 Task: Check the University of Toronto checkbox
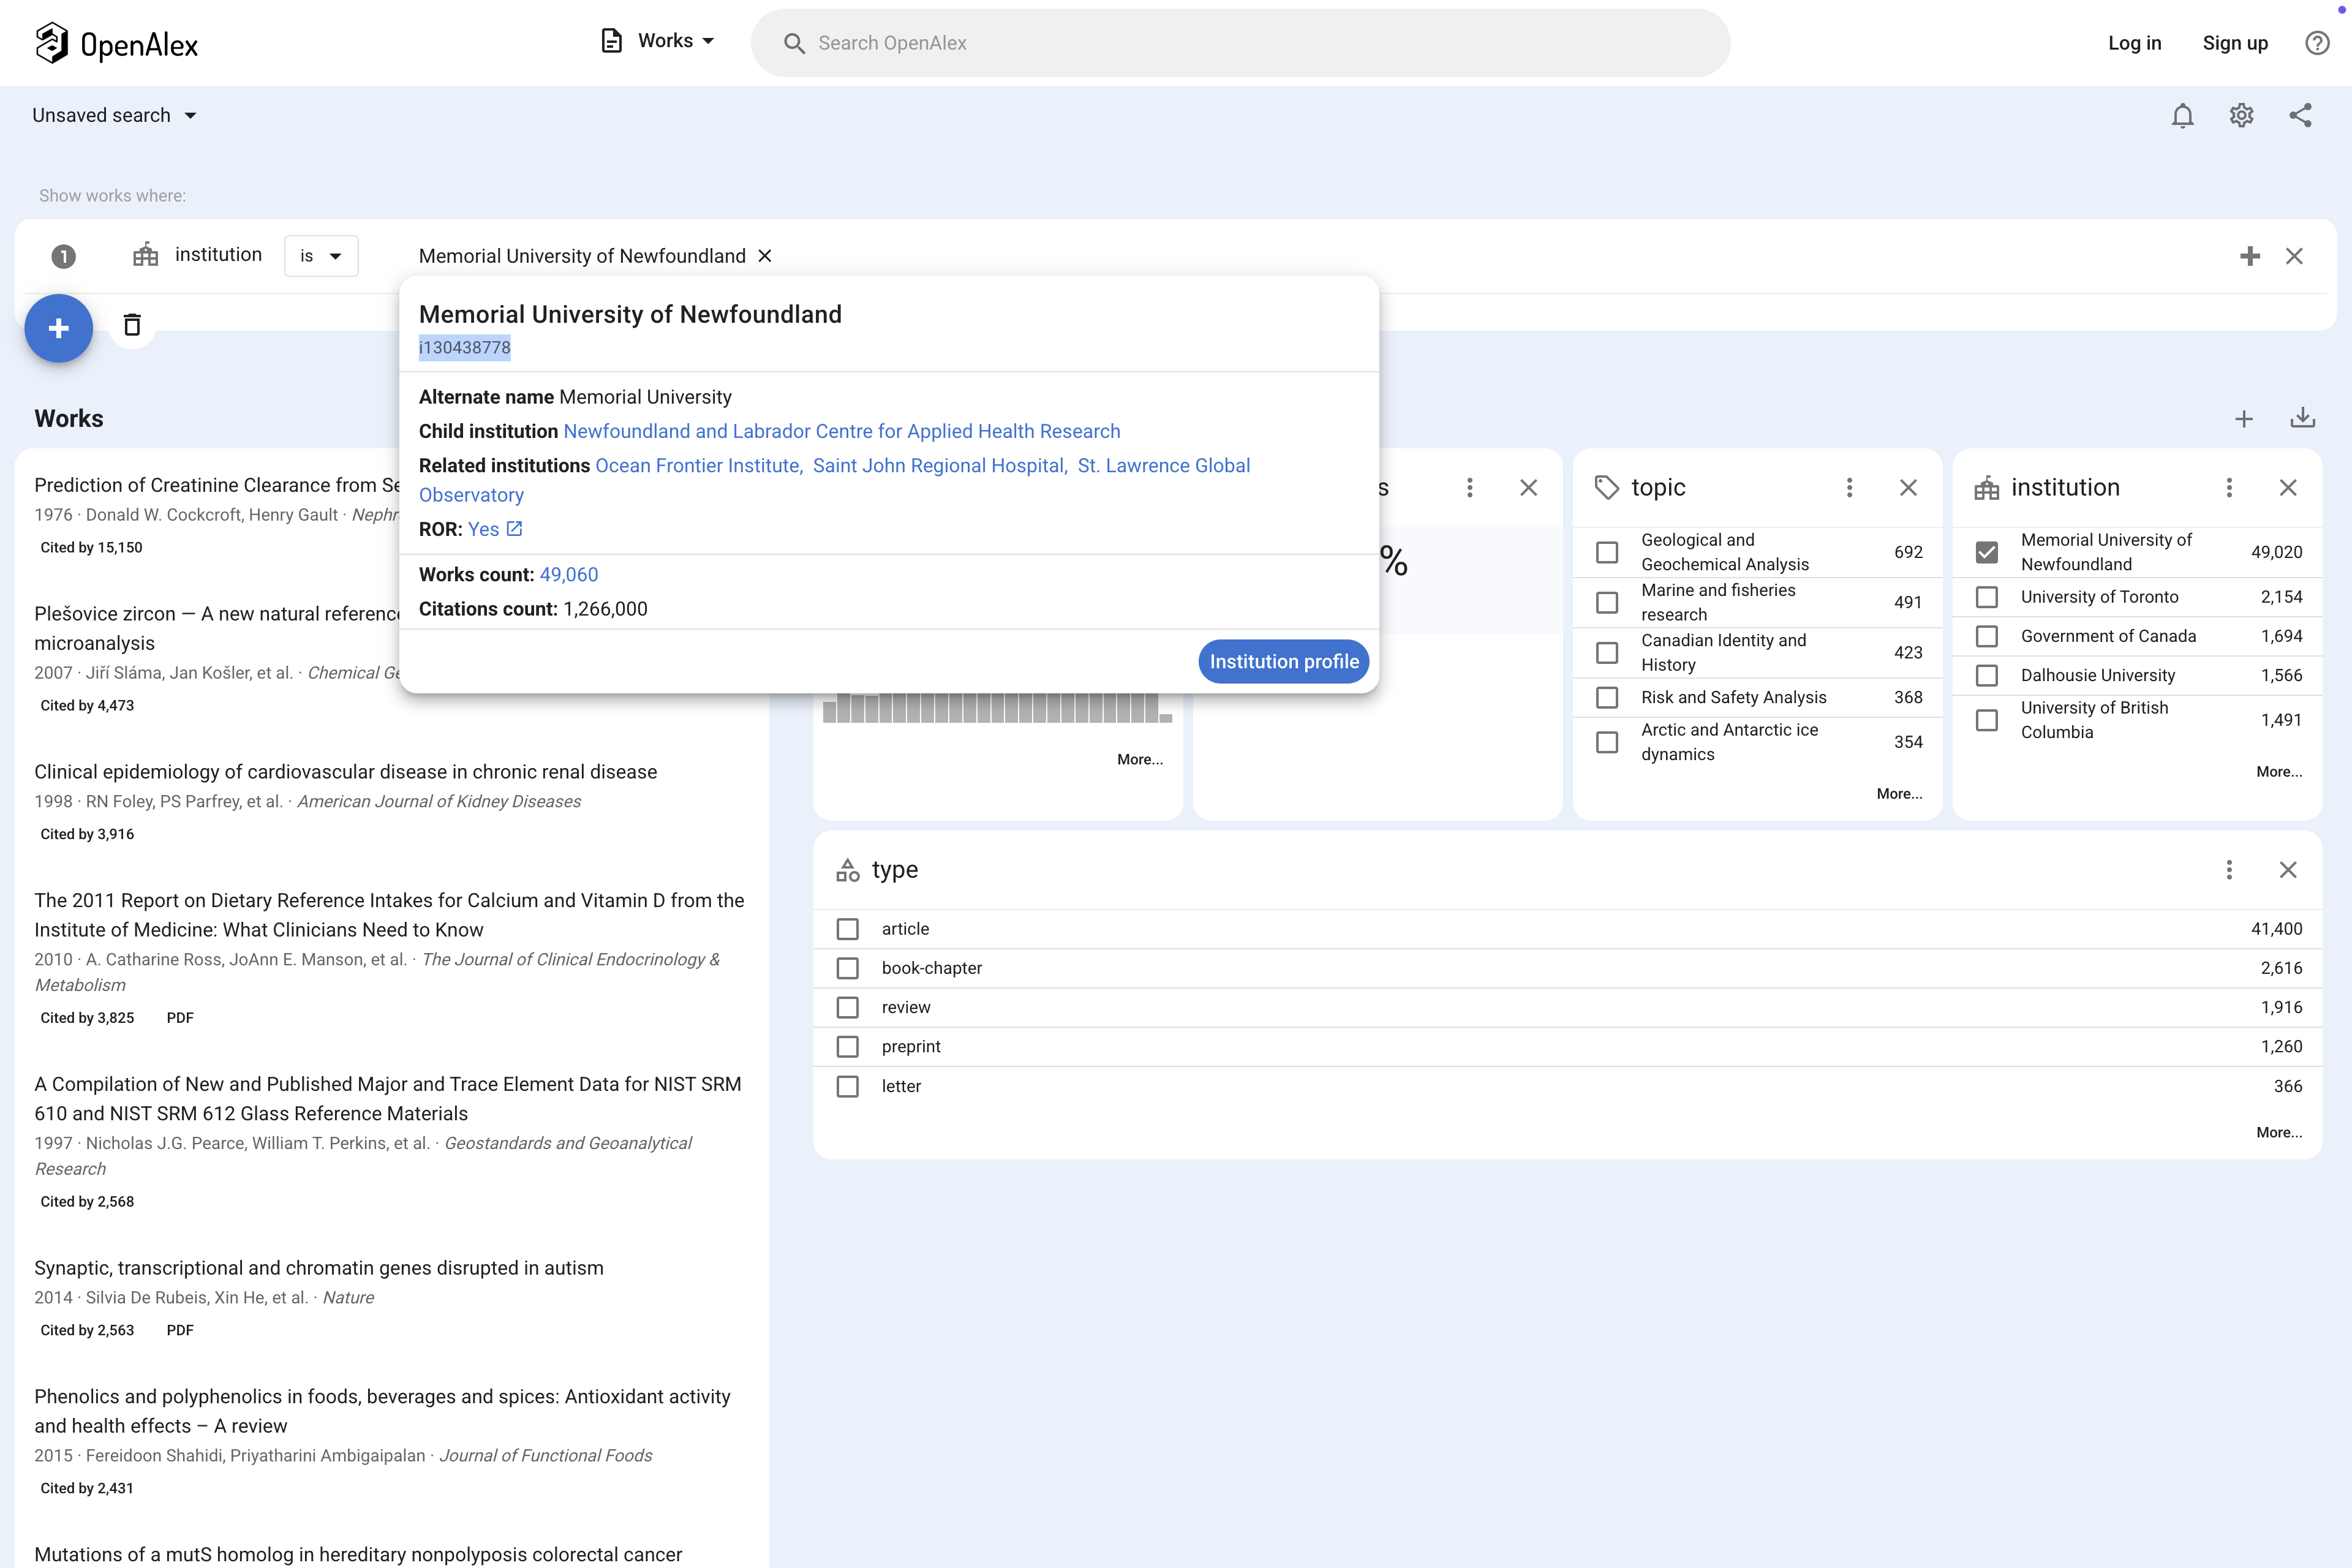1987,597
